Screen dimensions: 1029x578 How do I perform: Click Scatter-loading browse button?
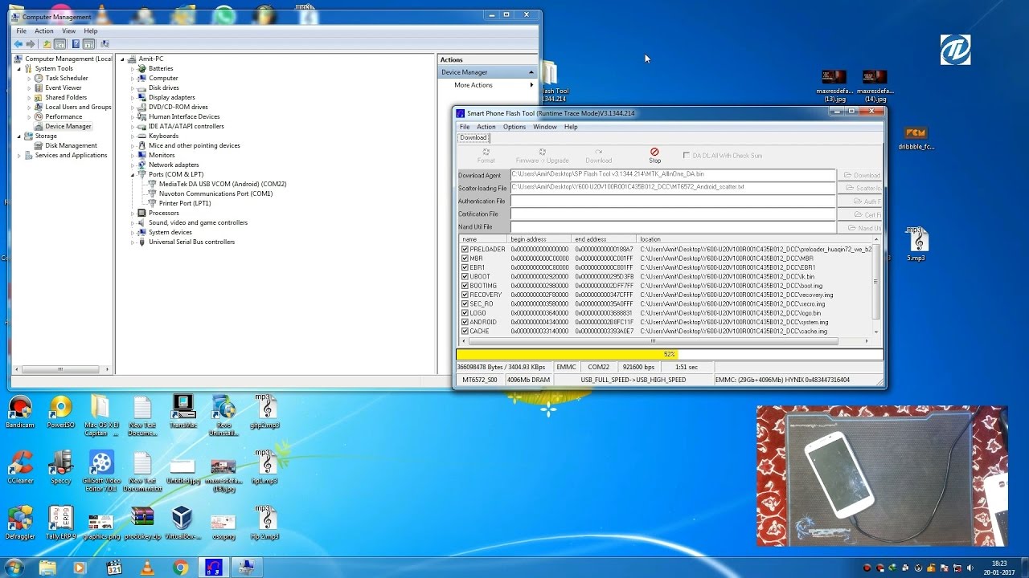tap(860, 188)
